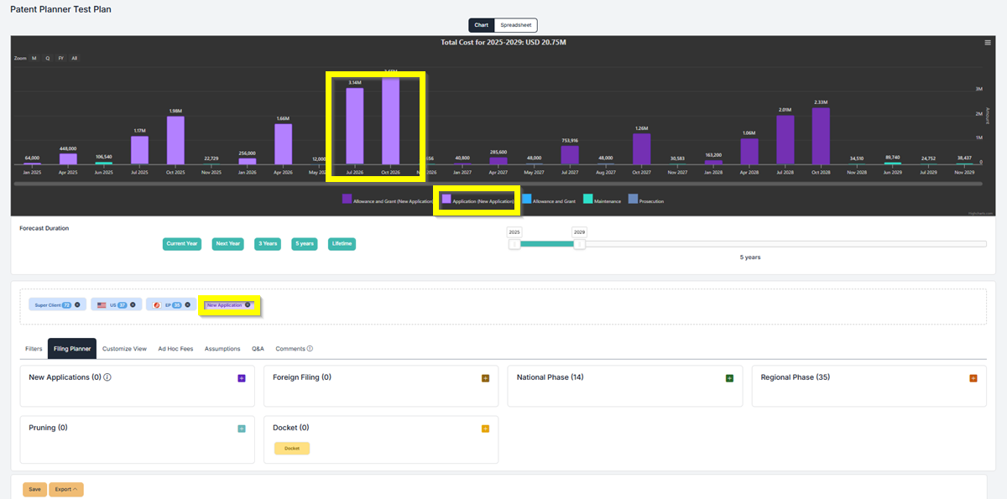Click the Foreign Filing plus icon

485,378
